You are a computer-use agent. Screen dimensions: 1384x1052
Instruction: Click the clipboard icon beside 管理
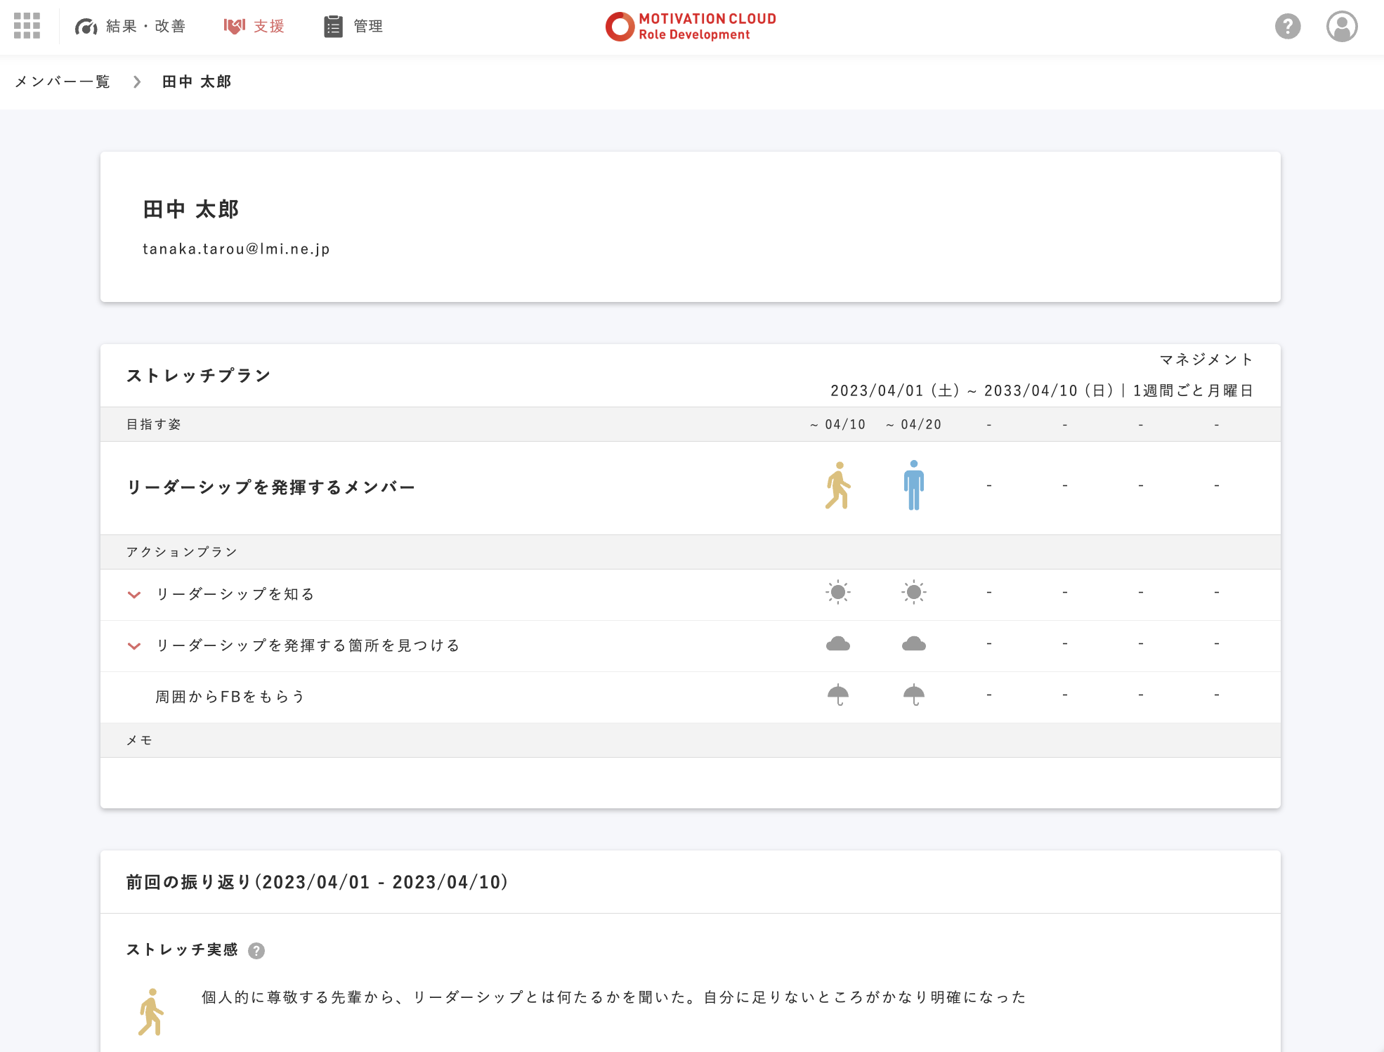point(333,26)
